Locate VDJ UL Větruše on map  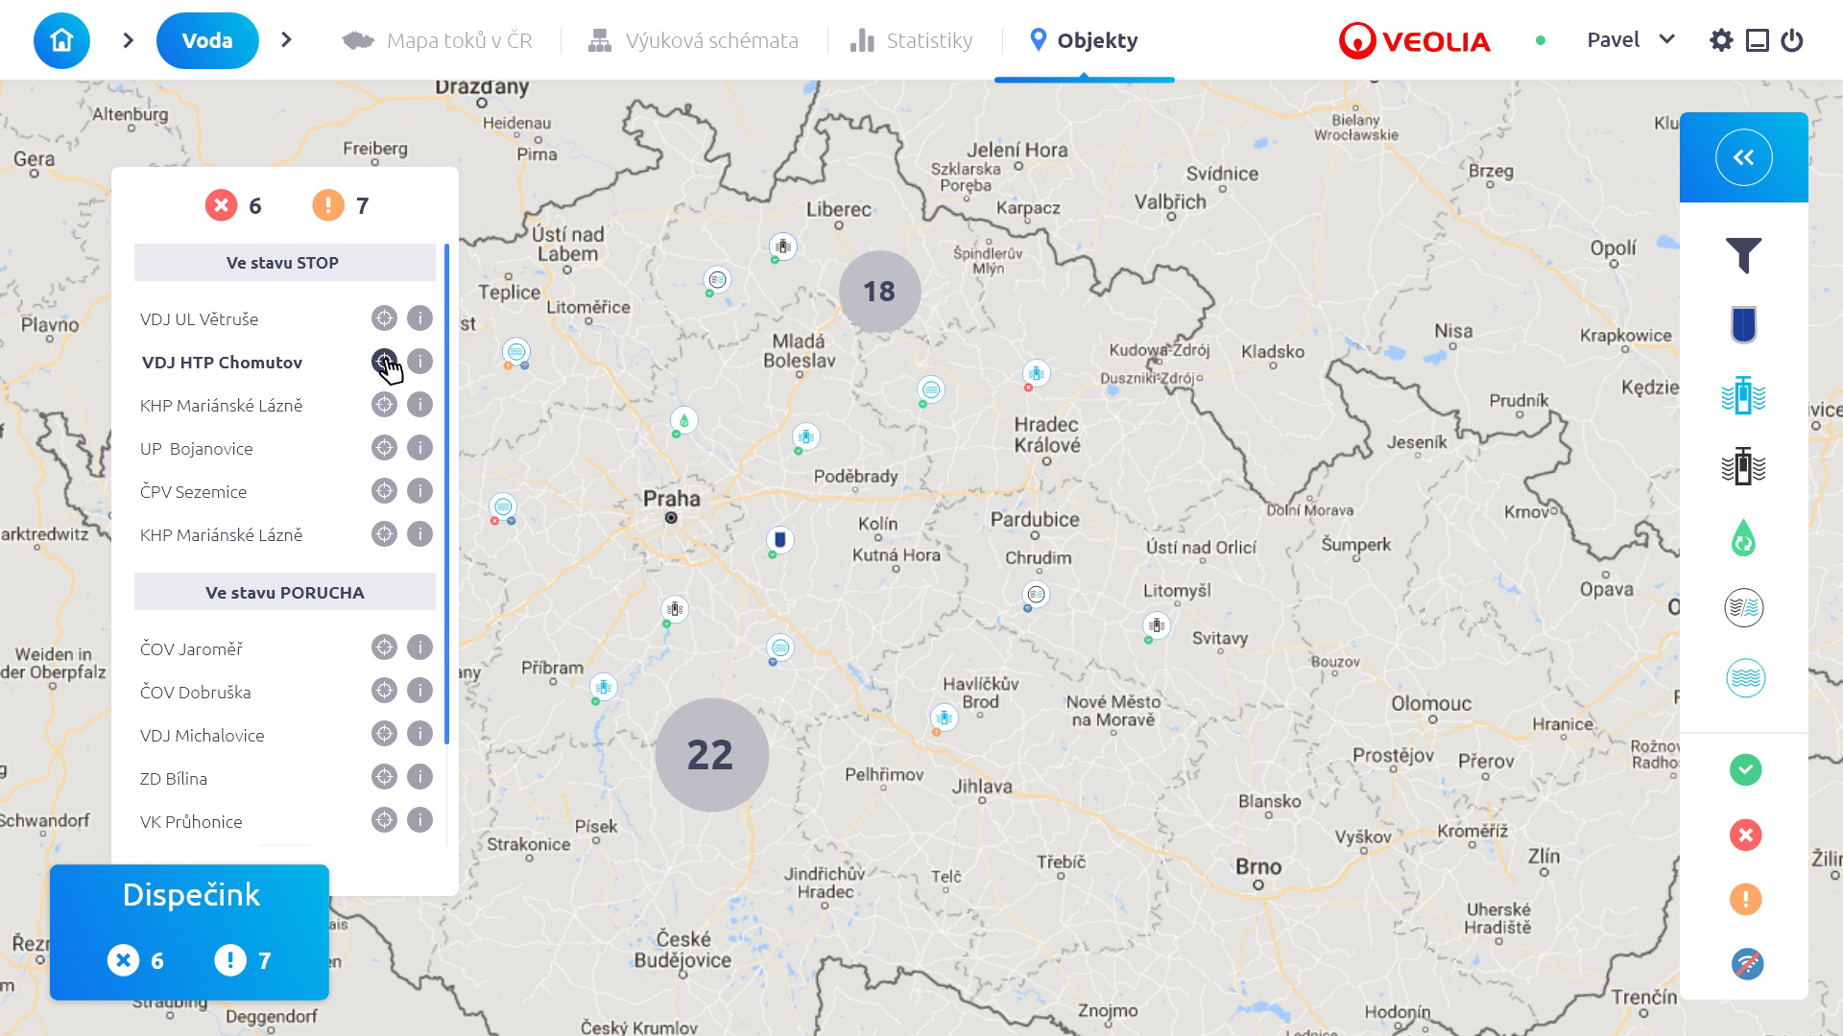point(384,318)
